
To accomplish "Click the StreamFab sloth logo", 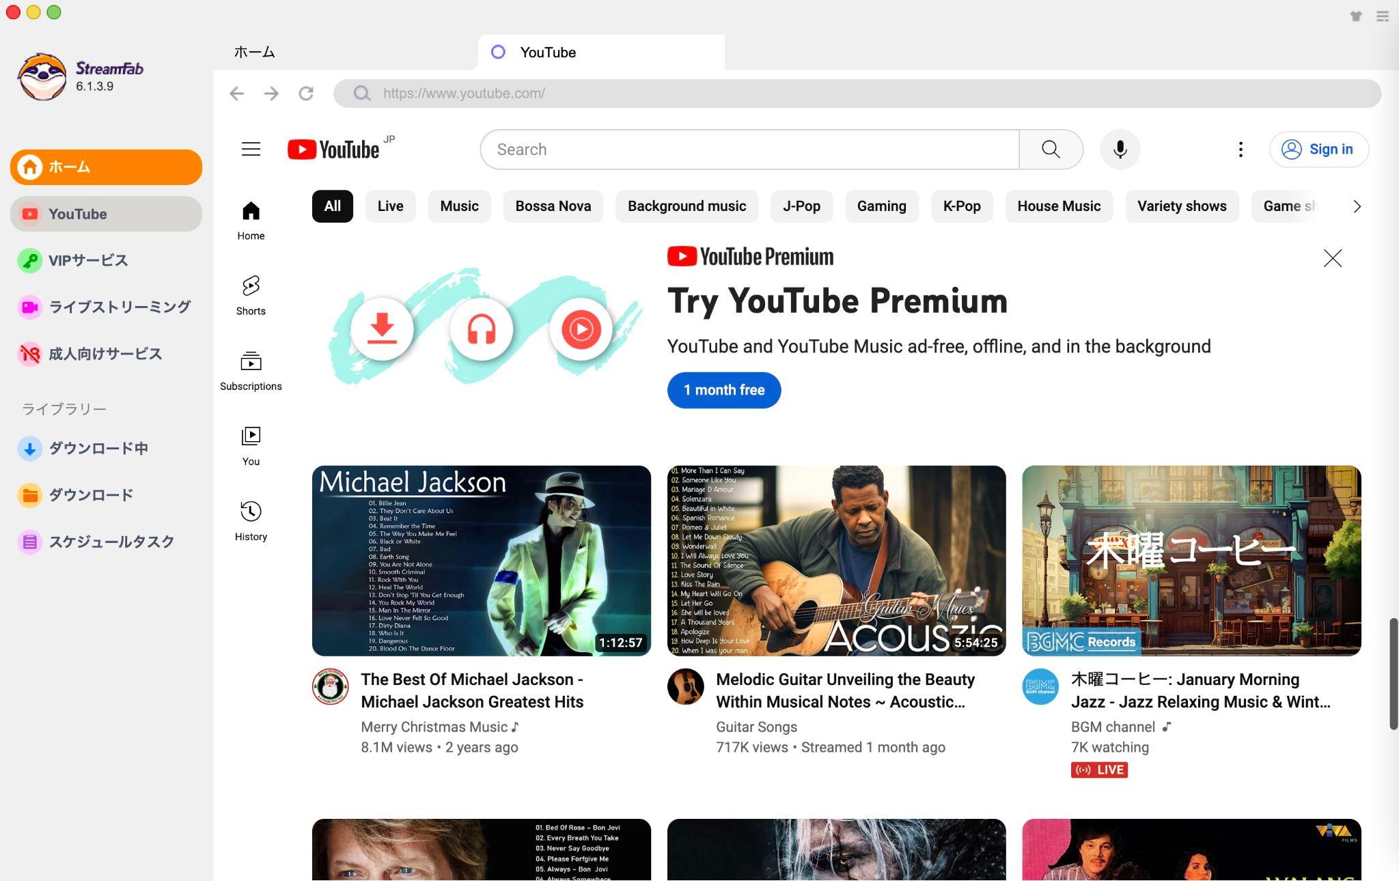I will click(42, 76).
